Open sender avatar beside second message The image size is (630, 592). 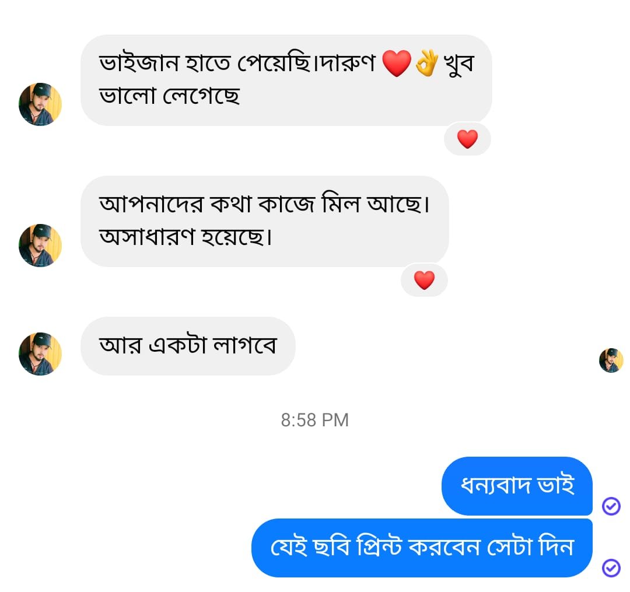(40, 246)
